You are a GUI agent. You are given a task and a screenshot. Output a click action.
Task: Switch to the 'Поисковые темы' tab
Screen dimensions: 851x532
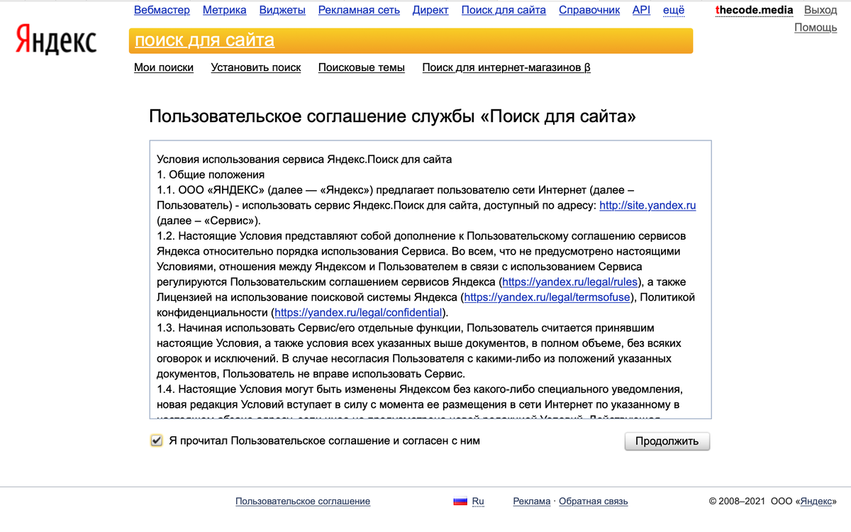point(362,67)
